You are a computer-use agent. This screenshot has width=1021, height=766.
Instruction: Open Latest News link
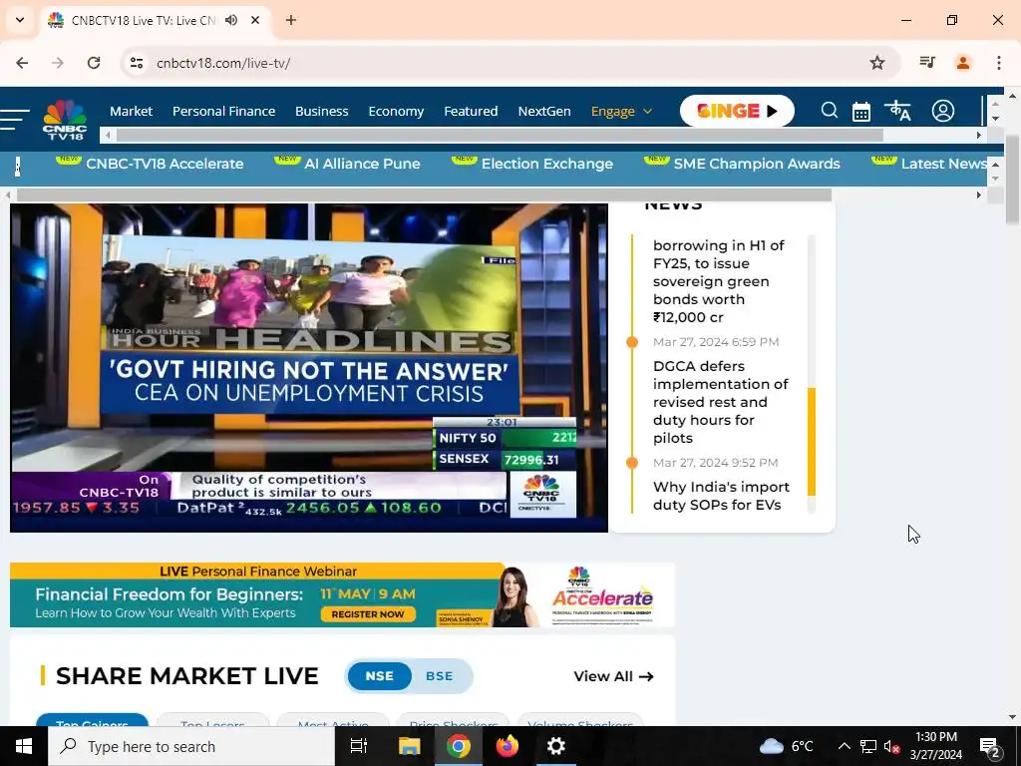943,164
